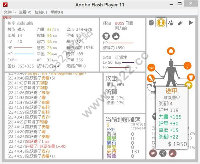Image resolution: width=200 pixels, height=164 pixels.
Task: Click the Flash Player logo icon
Action: click(5, 5)
